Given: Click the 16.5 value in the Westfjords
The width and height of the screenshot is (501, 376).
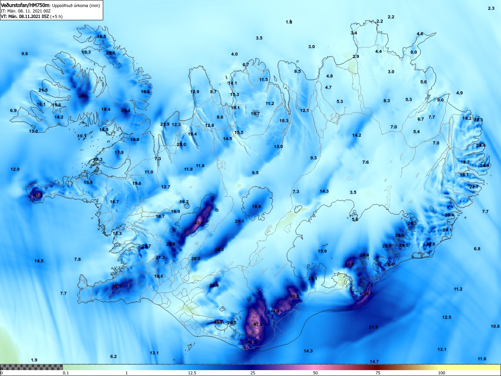Looking at the screenshot, I should 101,37.
